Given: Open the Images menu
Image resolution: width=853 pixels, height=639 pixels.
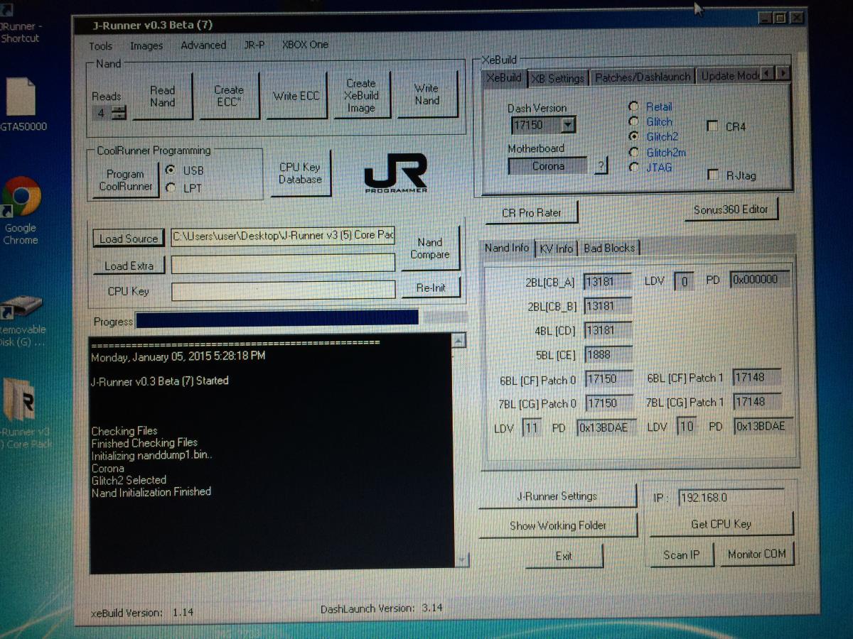Looking at the screenshot, I should click(x=146, y=45).
